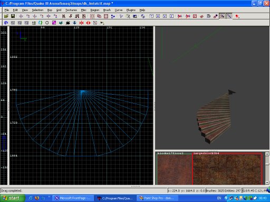The image size is (270, 202).
Task: Open the Brush menu
Action: 107,10
